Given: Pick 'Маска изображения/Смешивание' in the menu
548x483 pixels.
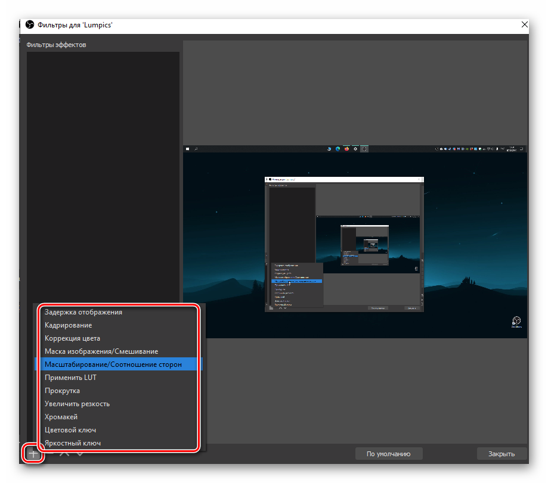Looking at the screenshot, I should 101,351.
